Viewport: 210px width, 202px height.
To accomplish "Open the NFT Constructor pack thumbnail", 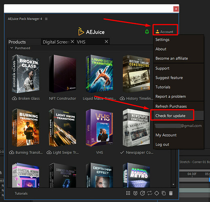I will point(63,74).
